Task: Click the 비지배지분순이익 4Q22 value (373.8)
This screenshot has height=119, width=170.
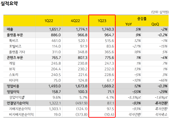Action: 82,114
